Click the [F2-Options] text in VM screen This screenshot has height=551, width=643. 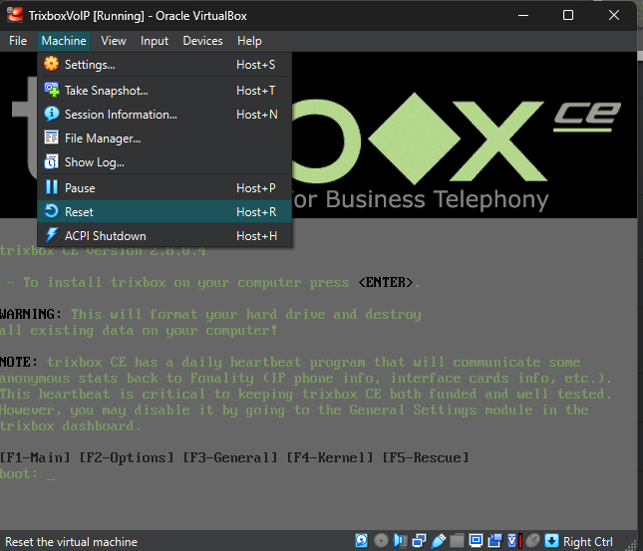click(x=127, y=457)
